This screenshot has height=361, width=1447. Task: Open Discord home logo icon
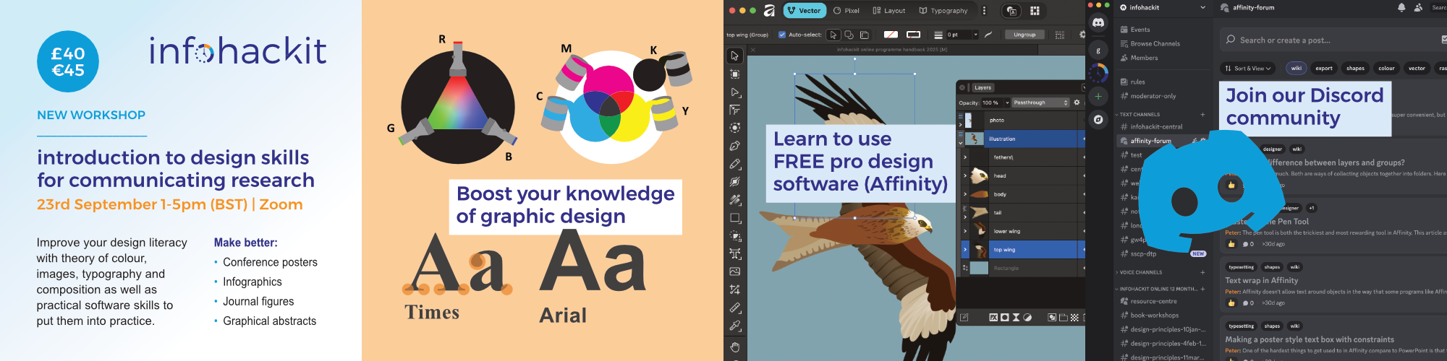1098,23
